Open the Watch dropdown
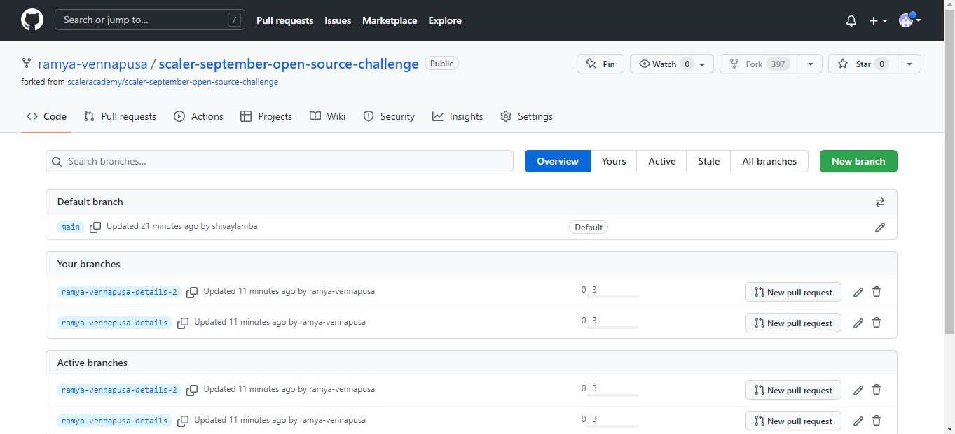This screenshot has width=955, height=434. (672, 64)
